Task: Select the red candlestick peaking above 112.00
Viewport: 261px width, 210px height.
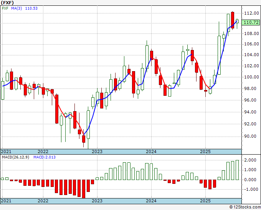Action: 233,20
